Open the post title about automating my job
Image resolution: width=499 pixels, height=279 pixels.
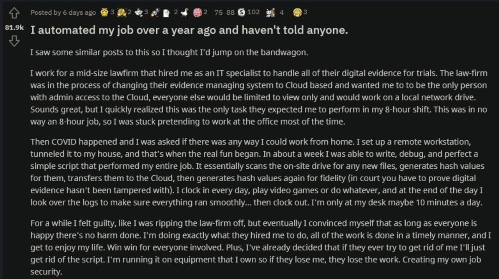(x=189, y=30)
